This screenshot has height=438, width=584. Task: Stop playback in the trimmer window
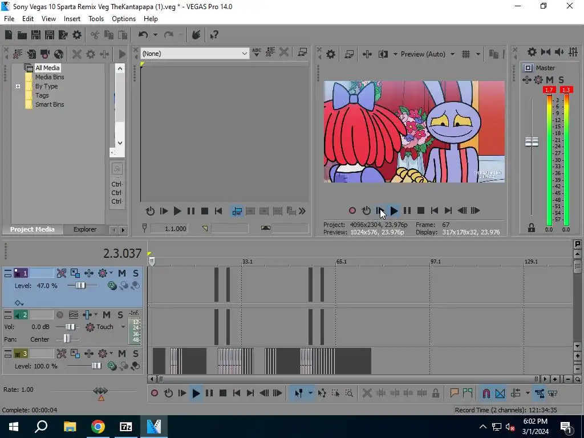(x=205, y=212)
